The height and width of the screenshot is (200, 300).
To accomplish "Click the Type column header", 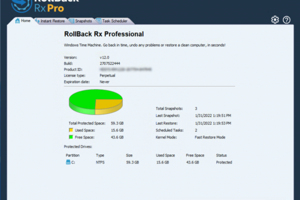I will coord(100,155).
